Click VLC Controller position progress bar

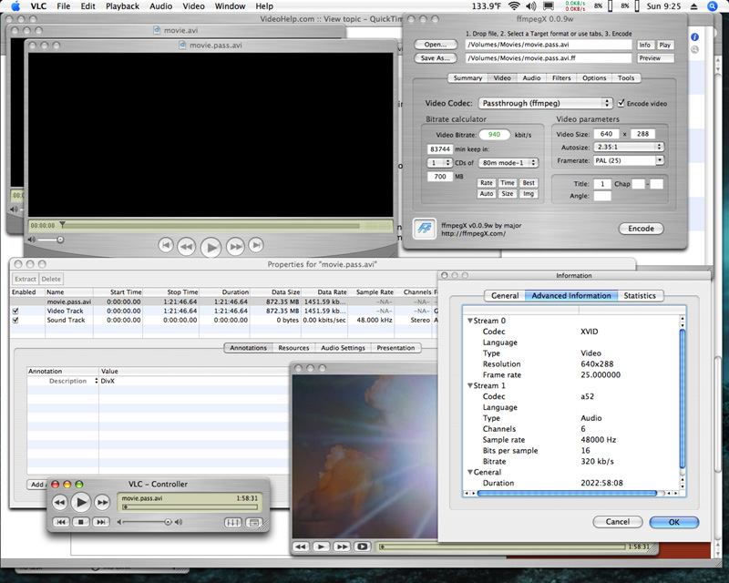(190, 507)
